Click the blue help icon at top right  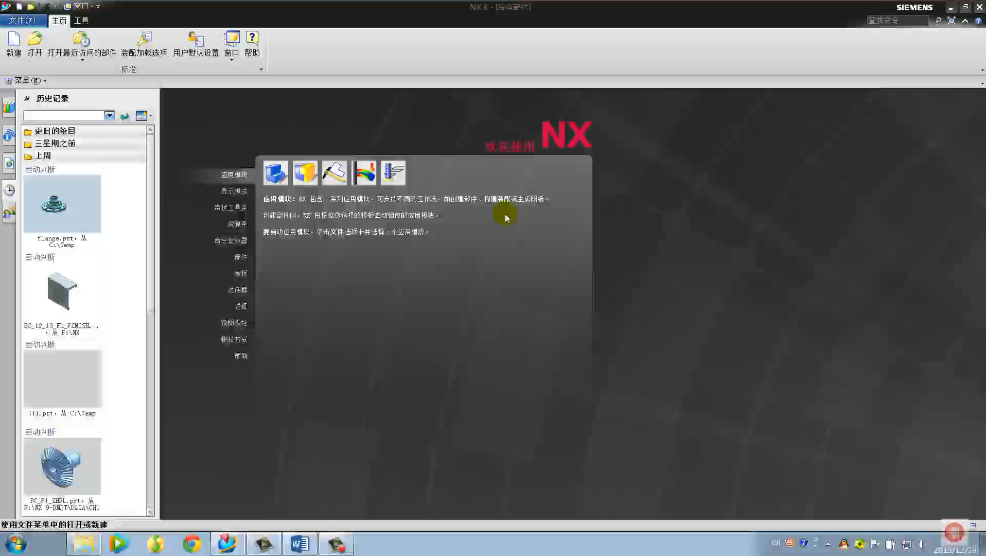click(x=978, y=21)
